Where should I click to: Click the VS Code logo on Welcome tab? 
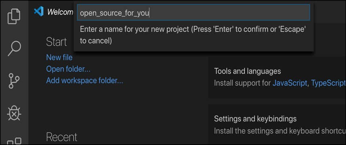(39, 11)
